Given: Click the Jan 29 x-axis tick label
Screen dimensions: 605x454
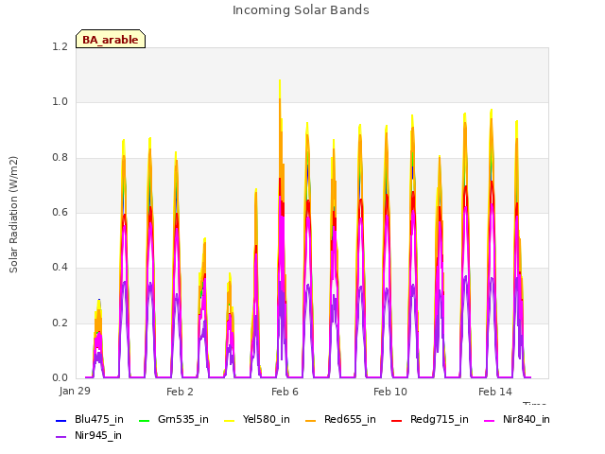Looking at the screenshot, I should click(x=75, y=391).
